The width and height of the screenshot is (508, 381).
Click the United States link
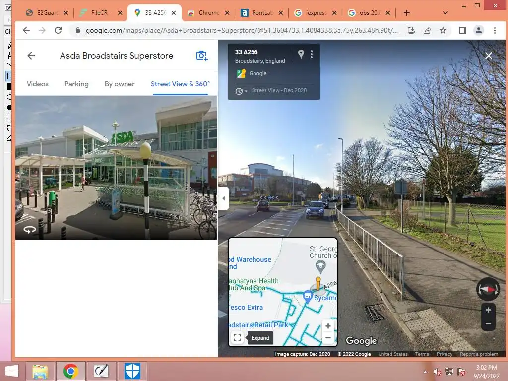click(393, 354)
